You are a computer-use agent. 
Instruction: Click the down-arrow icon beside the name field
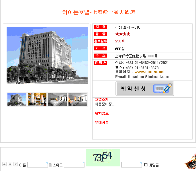[x=15, y=164]
